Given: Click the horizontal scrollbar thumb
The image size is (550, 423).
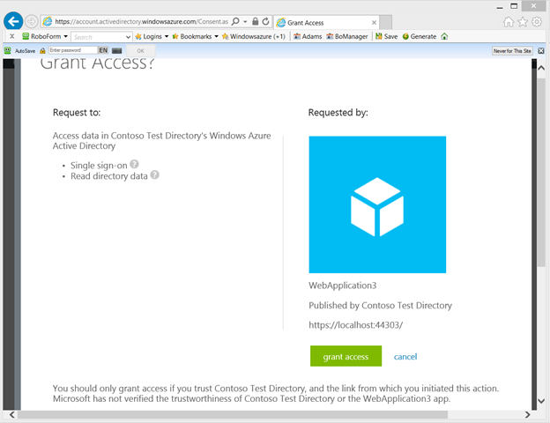Looking at the screenshot, I should click(233, 415).
